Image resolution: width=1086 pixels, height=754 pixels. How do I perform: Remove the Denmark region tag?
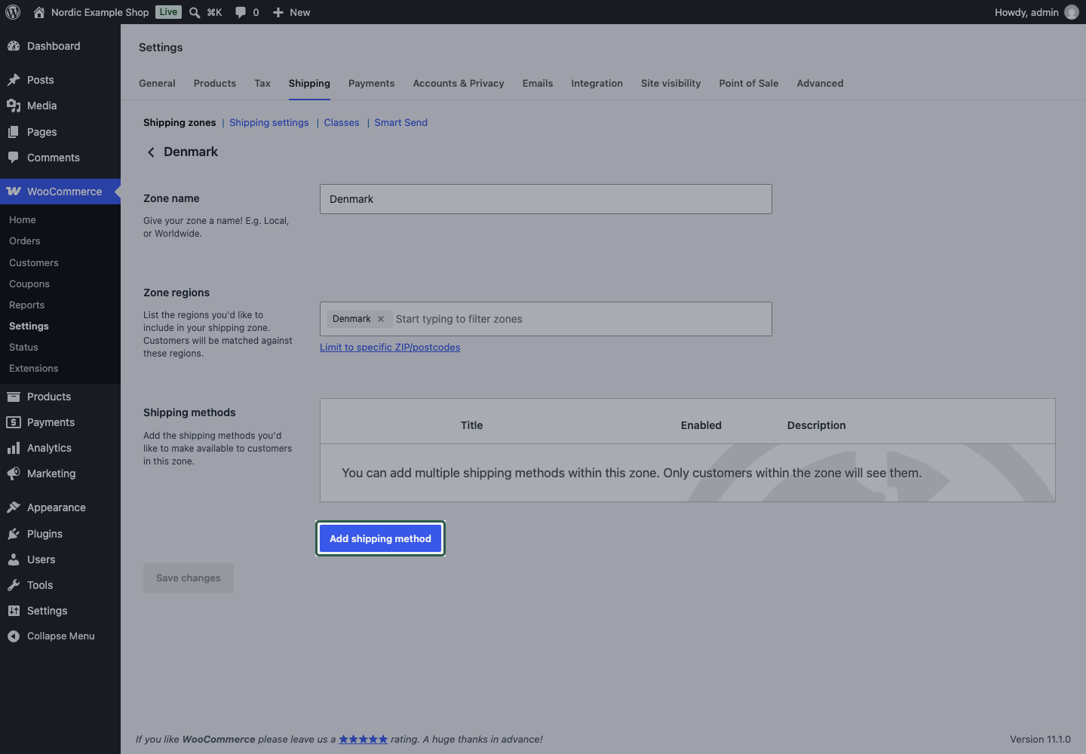point(381,319)
